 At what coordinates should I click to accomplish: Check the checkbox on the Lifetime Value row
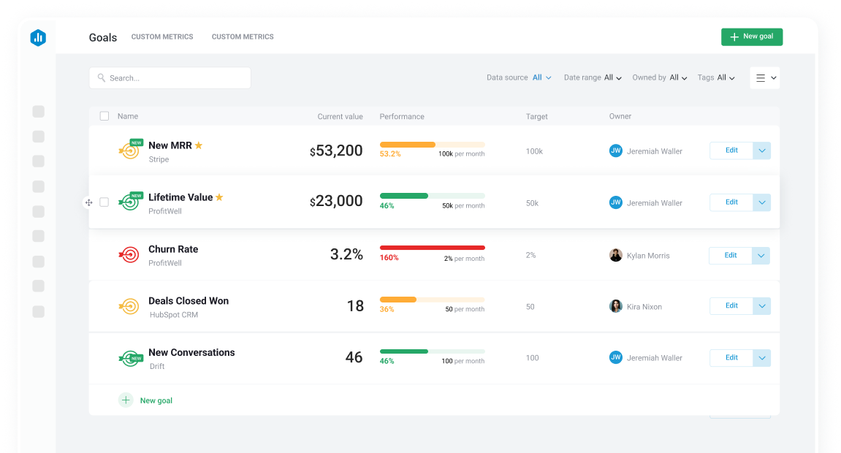click(x=104, y=202)
